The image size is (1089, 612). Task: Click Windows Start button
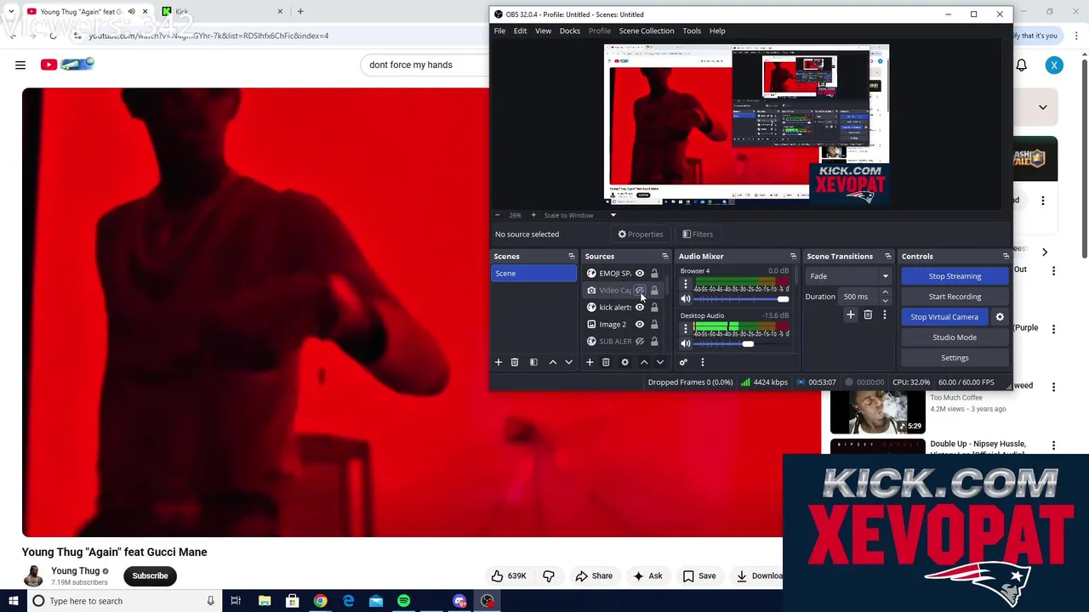click(13, 601)
